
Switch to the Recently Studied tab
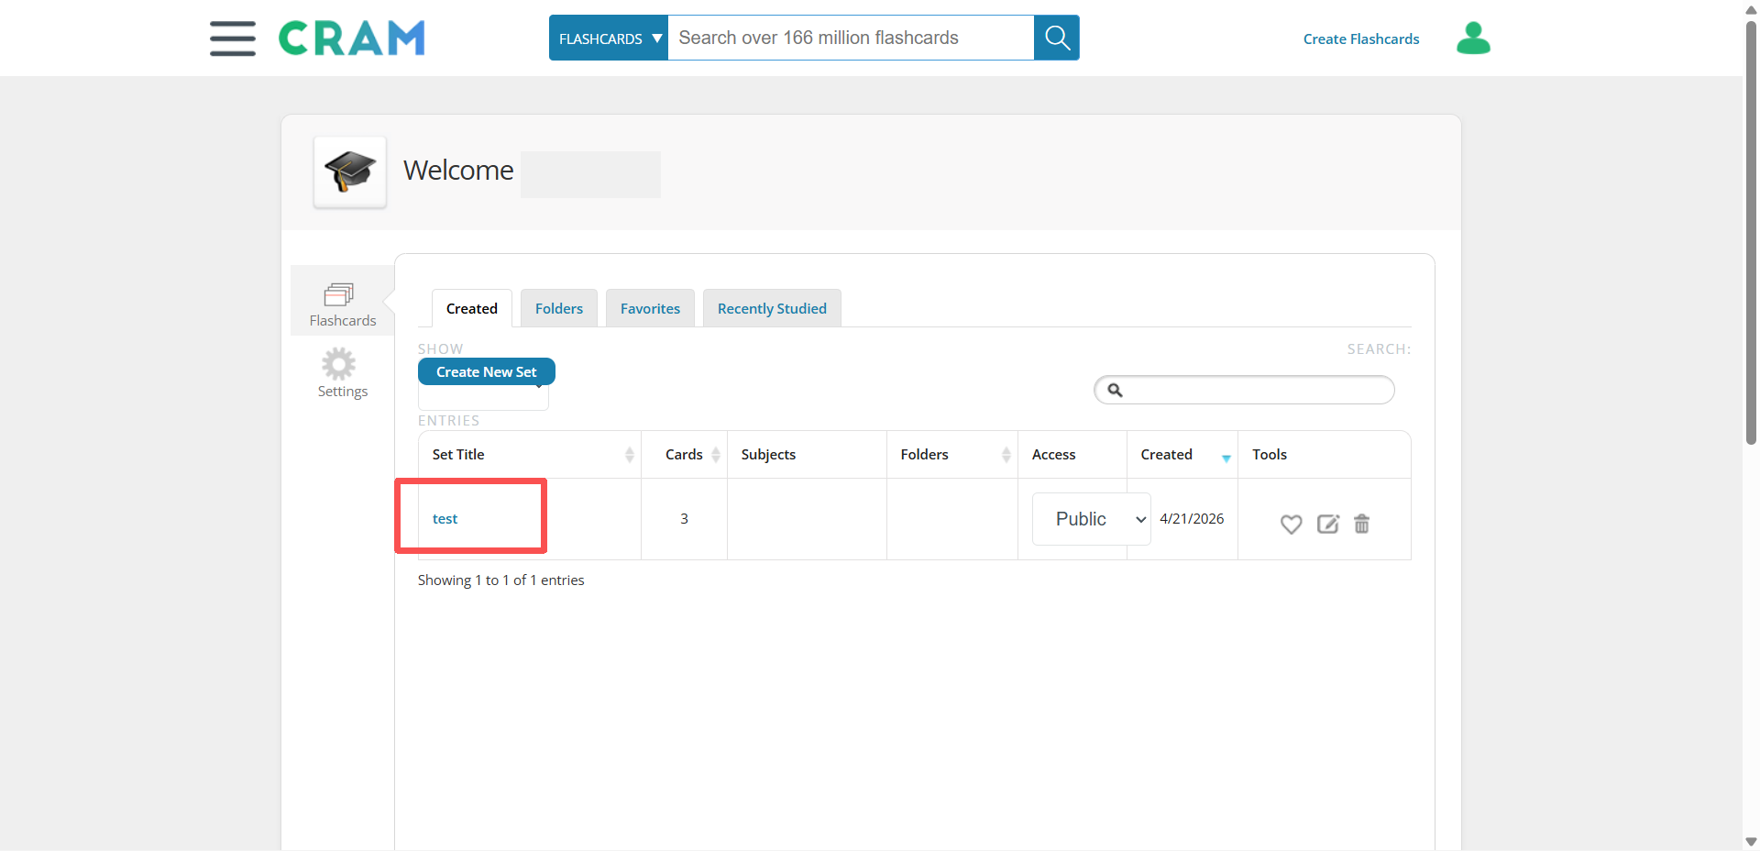pos(772,308)
